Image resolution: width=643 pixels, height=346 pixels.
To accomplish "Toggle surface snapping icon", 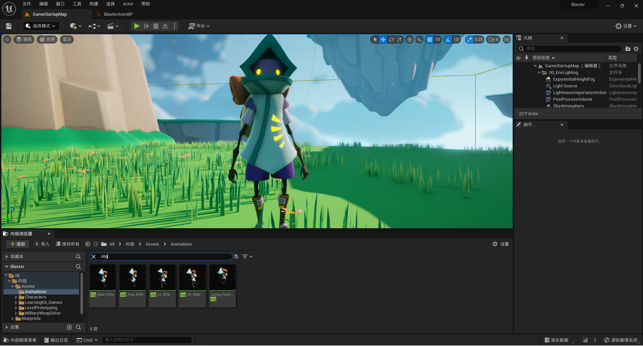I will tap(419, 39).
